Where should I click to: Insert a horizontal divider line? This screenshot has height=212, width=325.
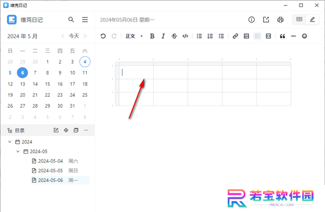pyautogui.click(x=293, y=36)
